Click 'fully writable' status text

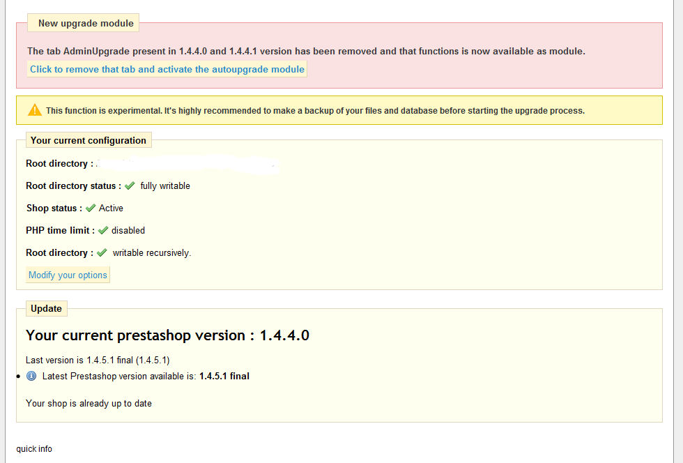[165, 185]
